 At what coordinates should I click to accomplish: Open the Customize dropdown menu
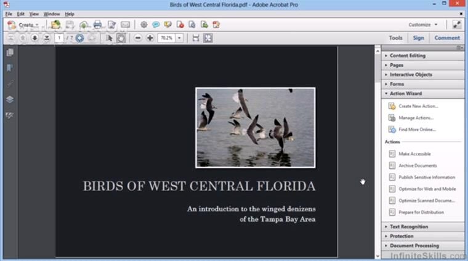point(423,25)
